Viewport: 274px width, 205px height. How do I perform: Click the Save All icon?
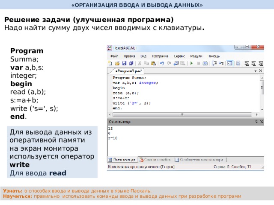coord(131,63)
